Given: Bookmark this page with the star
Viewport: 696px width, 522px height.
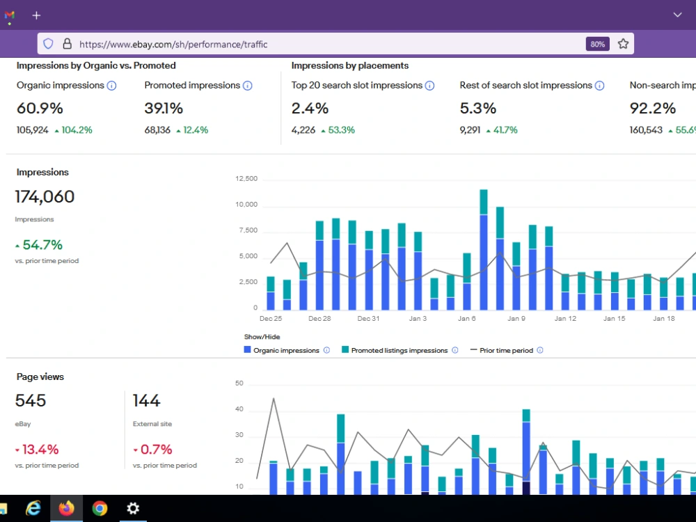Looking at the screenshot, I should click(x=623, y=43).
